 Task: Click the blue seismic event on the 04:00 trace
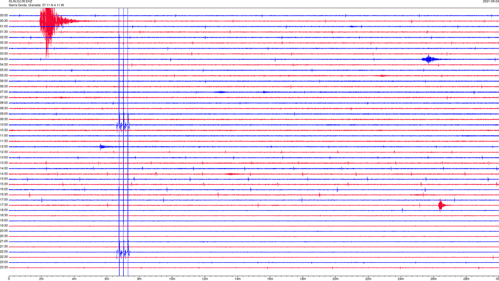pyautogui.click(x=429, y=59)
